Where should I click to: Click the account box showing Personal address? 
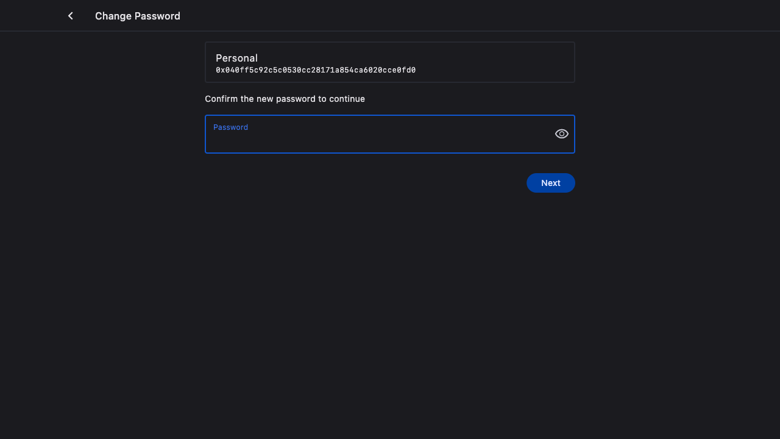coord(390,62)
